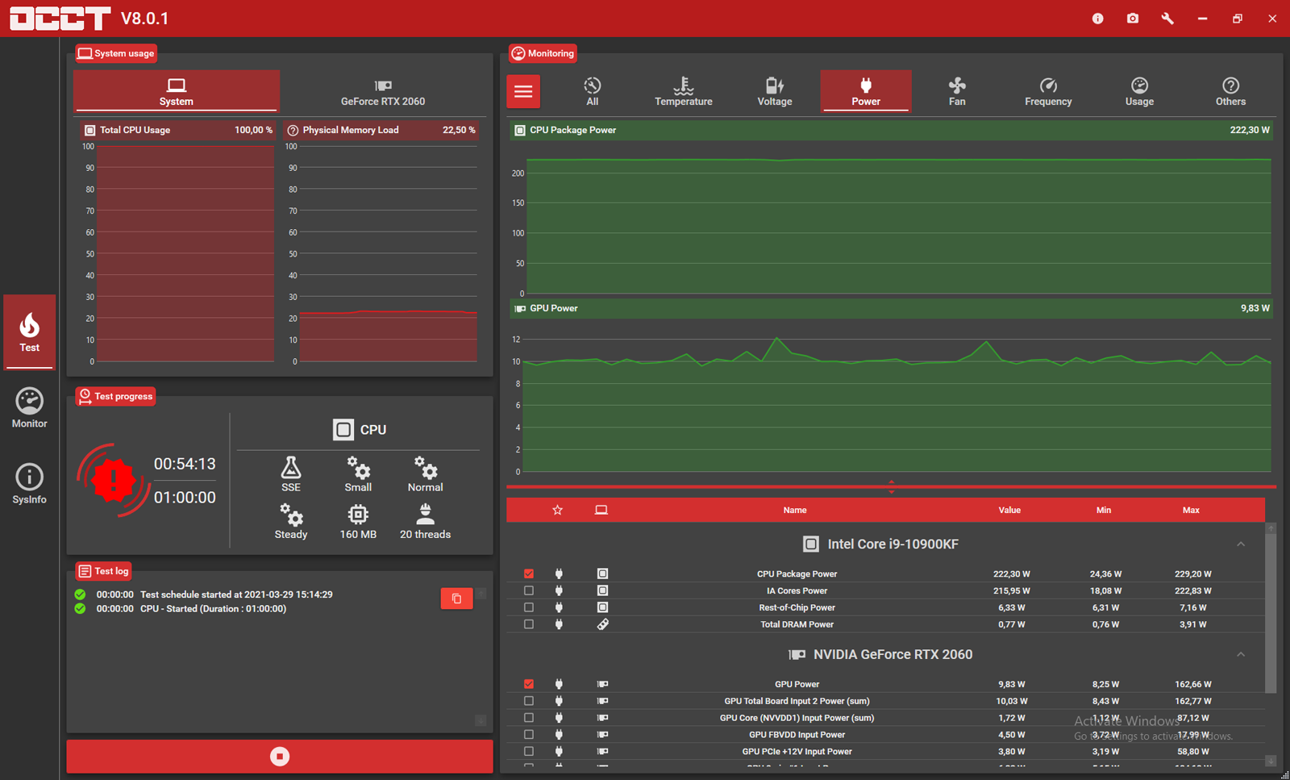Copy test log with the red copy icon

(456, 599)
